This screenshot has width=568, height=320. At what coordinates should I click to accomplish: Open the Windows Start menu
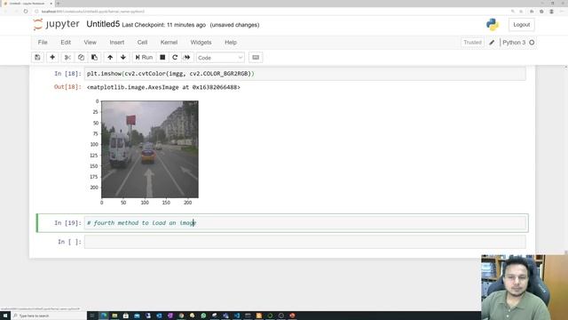coord(5,316)
